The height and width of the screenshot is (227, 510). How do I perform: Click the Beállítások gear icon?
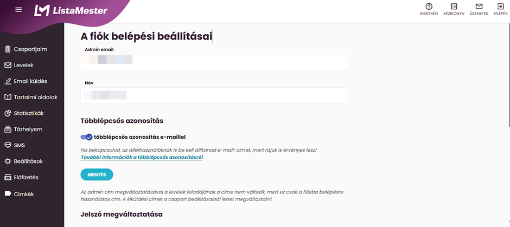click(x=8, y=161)
